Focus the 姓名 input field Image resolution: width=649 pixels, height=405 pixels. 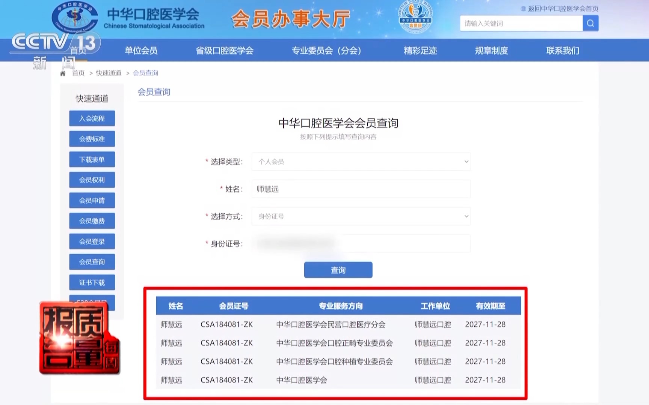(361, 189)
